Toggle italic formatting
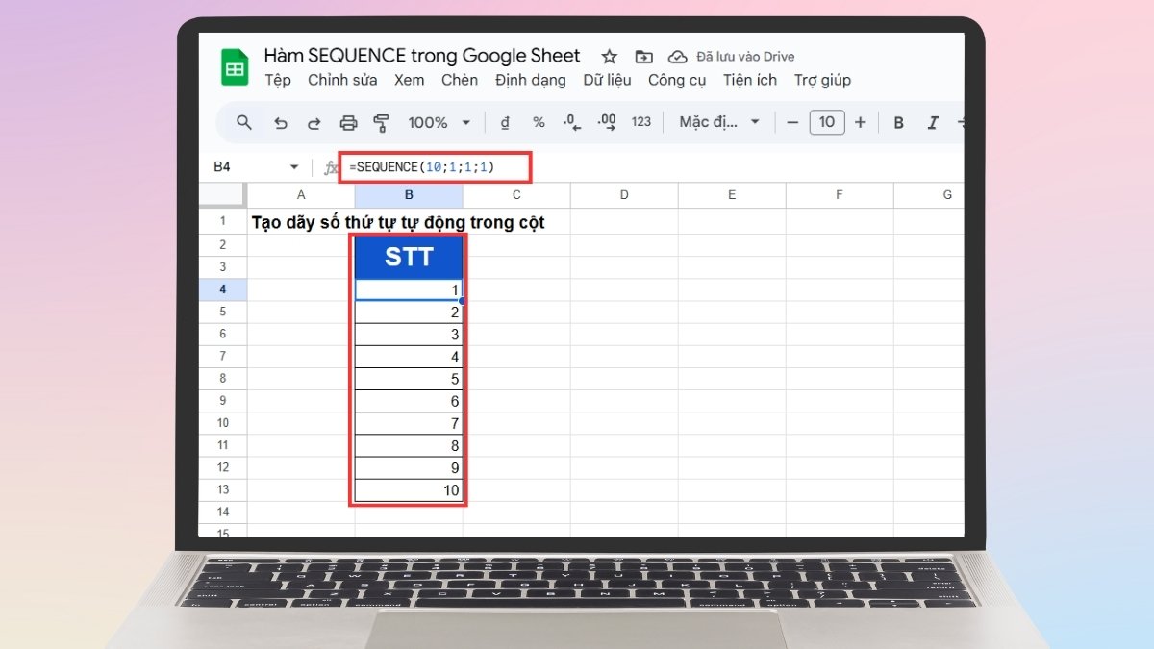Image resolution: width=1154 pixels, height=649 pixels. (x=932, y=122)
